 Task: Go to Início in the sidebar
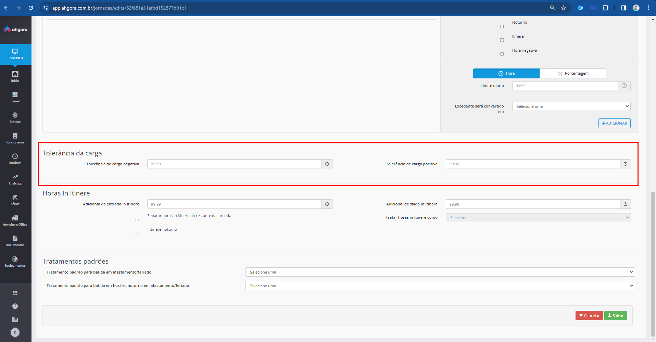tap(15, 76)
